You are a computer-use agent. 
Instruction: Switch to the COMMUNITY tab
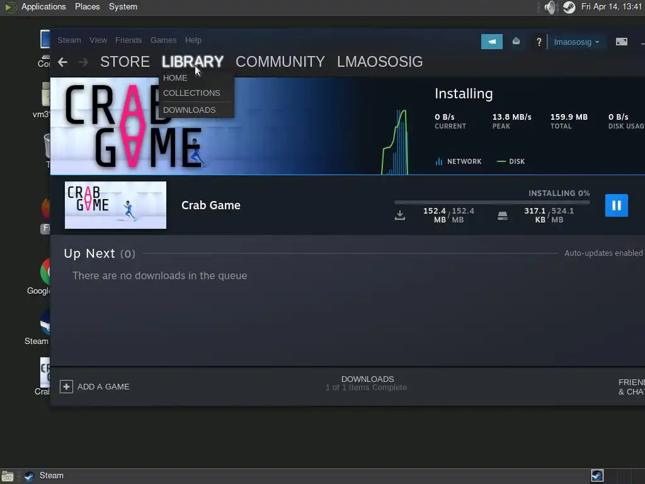tap(280, 62)
